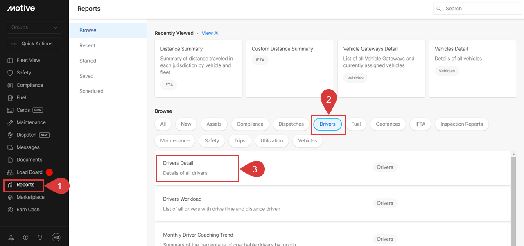This screenshot has width=524, height=246.
Task: Open help using the question mark icon
Action: pos(26,237)
